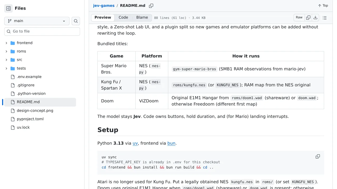The height and width of the screenshot is (189, 337).
Task: Click the .gitignore file icon
Action: (13, 85)
